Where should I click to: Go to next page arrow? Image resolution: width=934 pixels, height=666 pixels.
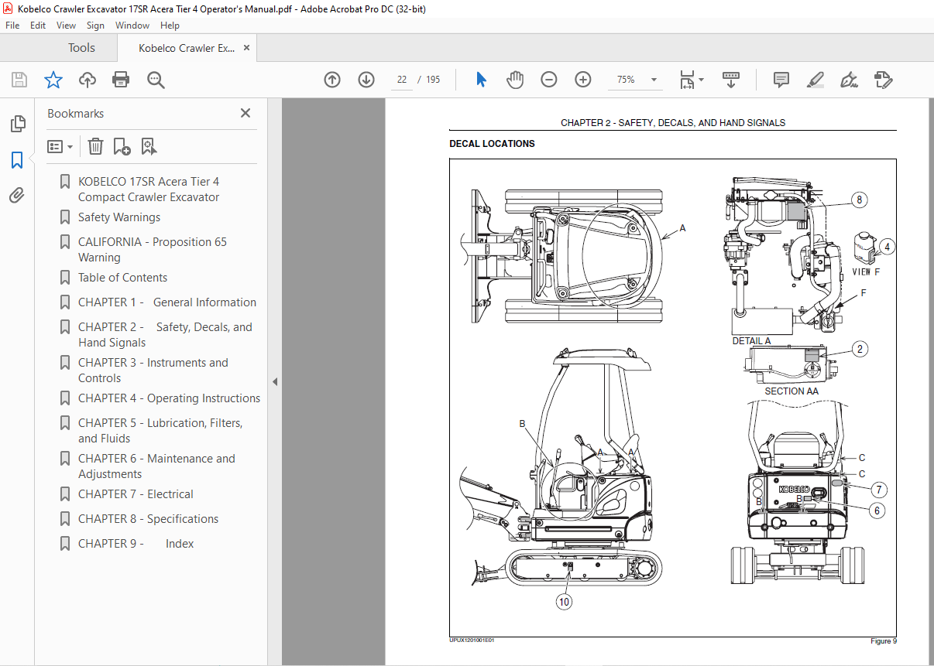(366, 80)
